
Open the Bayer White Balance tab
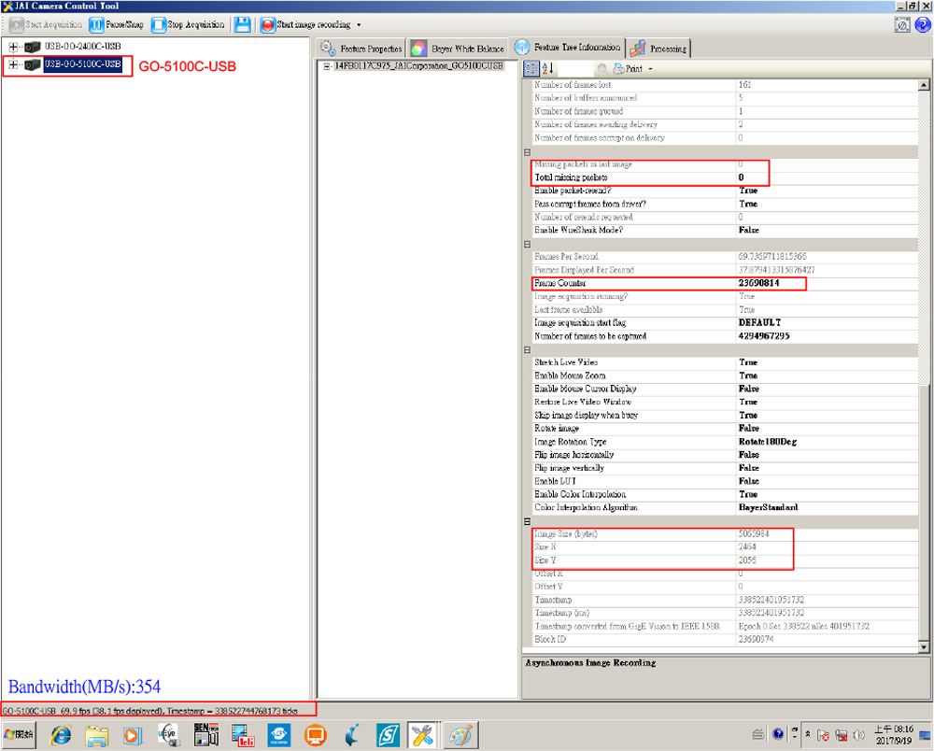(x=459, y=49)
